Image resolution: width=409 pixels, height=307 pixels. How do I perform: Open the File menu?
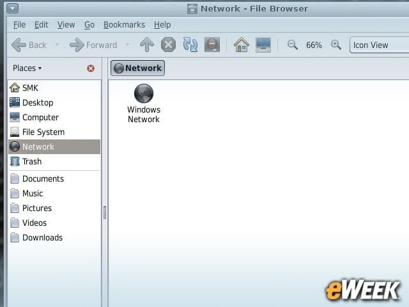pos(19,25)
